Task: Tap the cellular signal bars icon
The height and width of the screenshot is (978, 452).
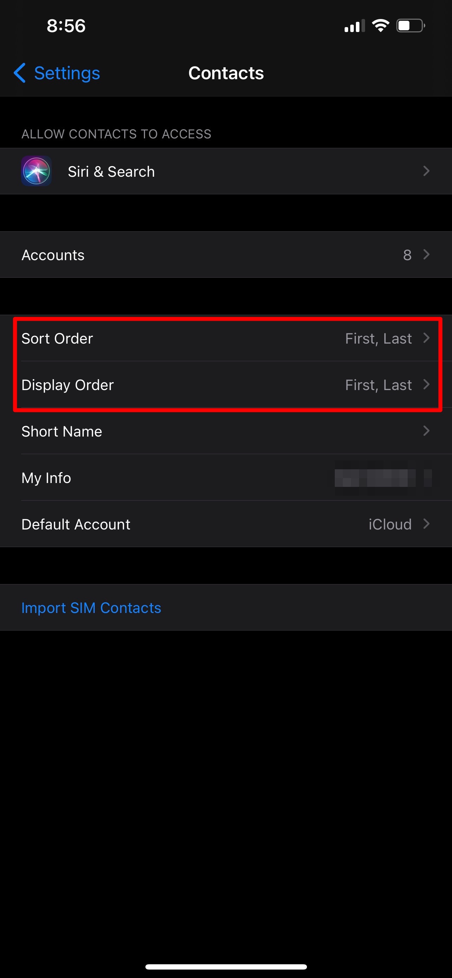Action: pos(354,26)
